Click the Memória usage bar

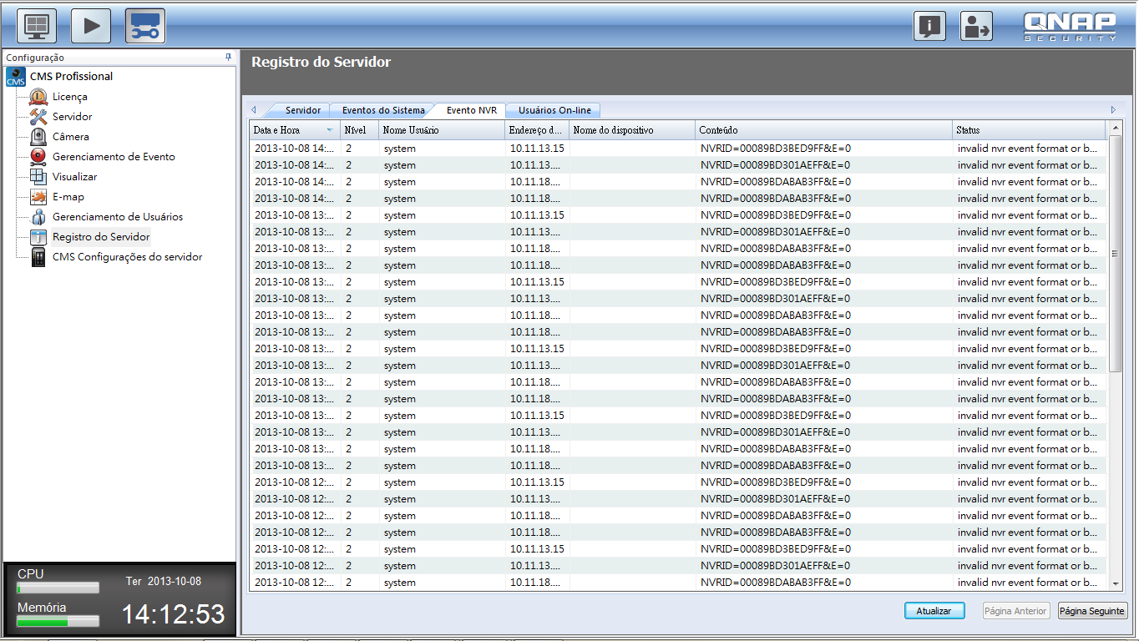point(58,622)
